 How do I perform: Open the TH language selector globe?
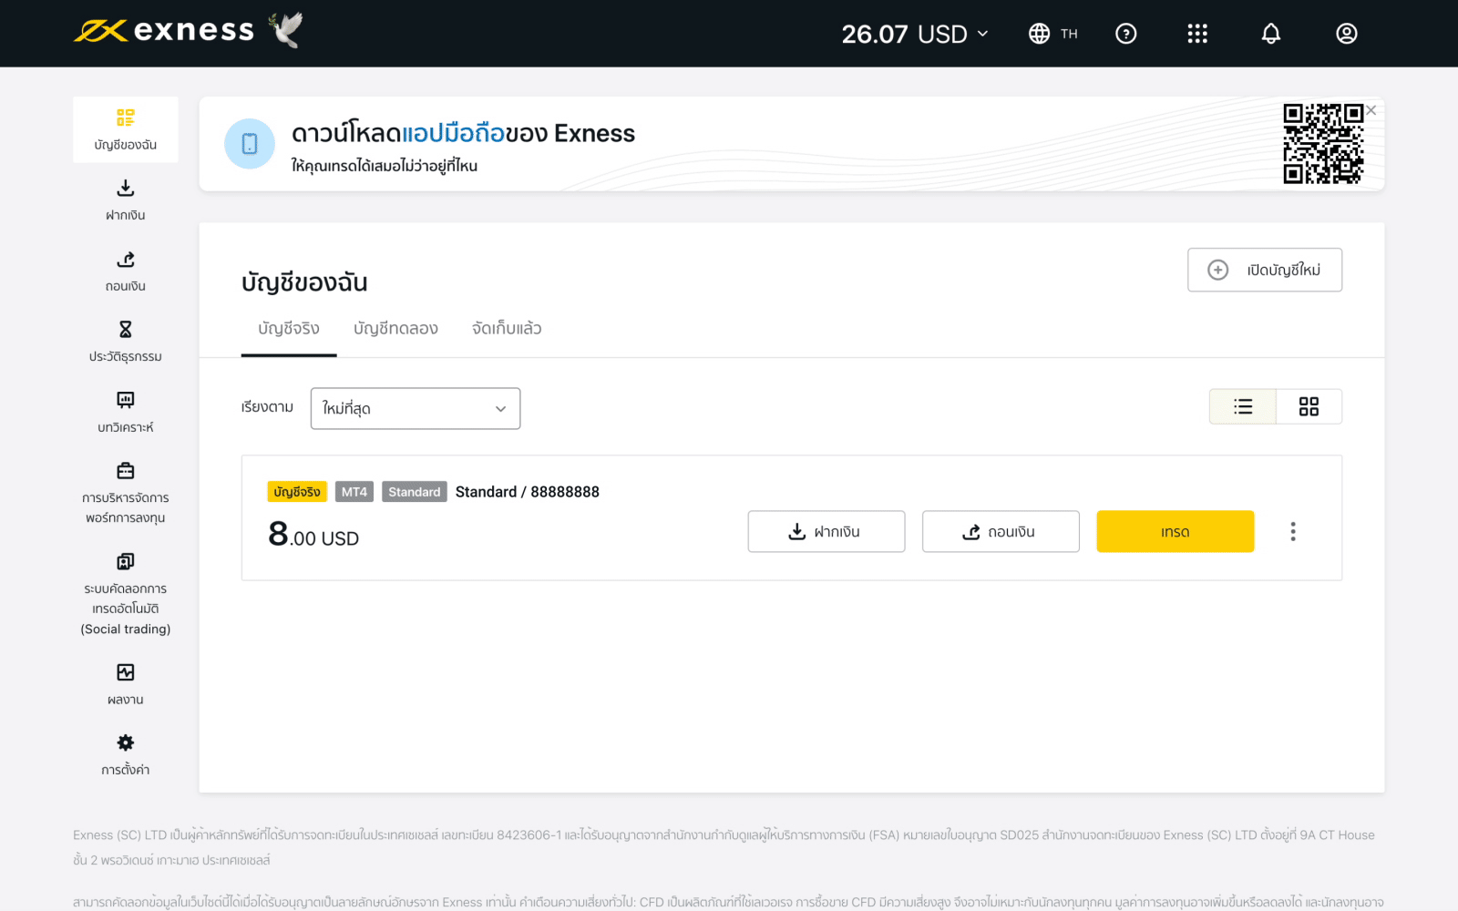pos(1052,34)
